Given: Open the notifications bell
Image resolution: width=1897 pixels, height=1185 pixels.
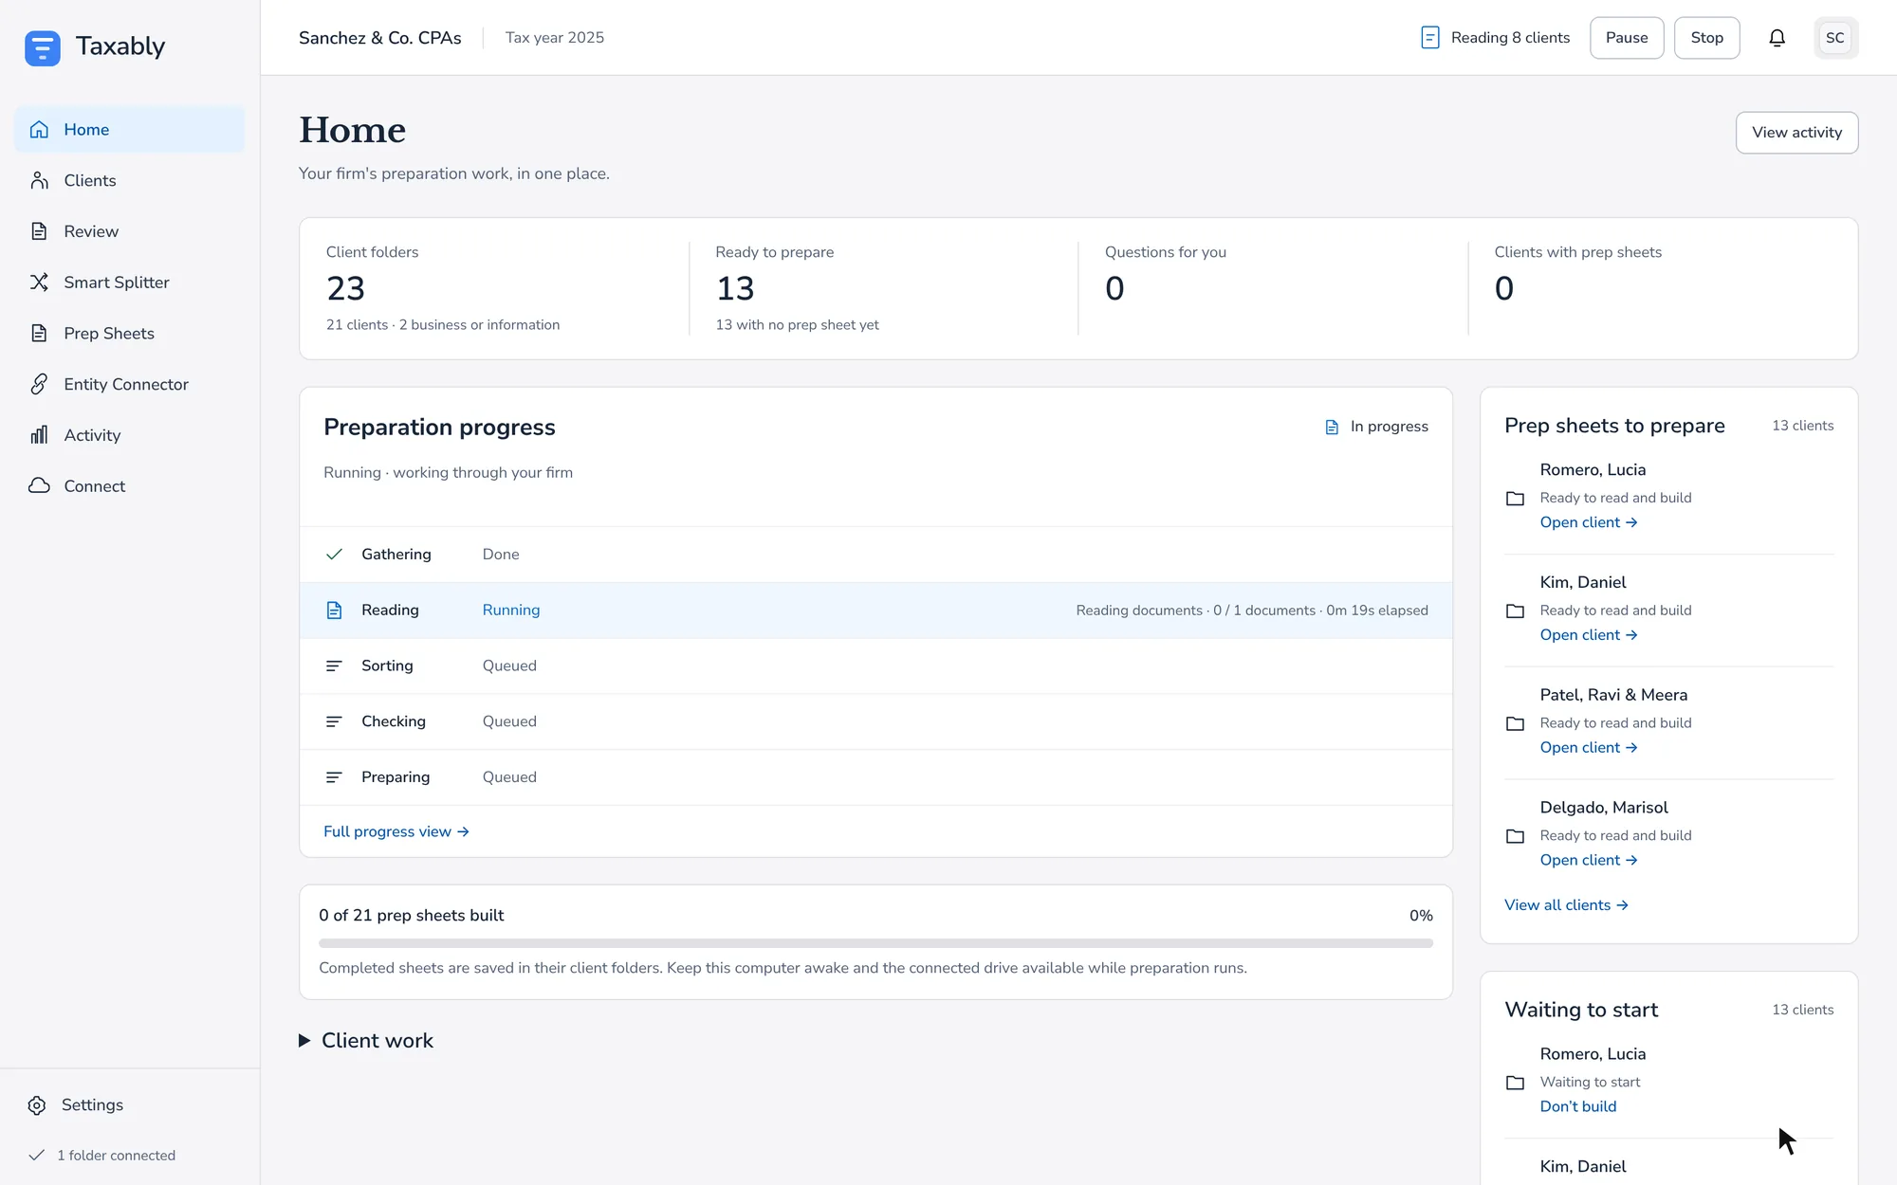Looking at the screenshot, I should click(1777, 38).
